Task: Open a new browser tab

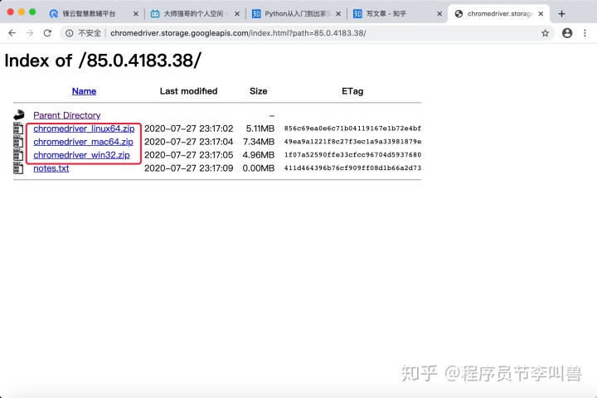Action: tap(561, 14)
